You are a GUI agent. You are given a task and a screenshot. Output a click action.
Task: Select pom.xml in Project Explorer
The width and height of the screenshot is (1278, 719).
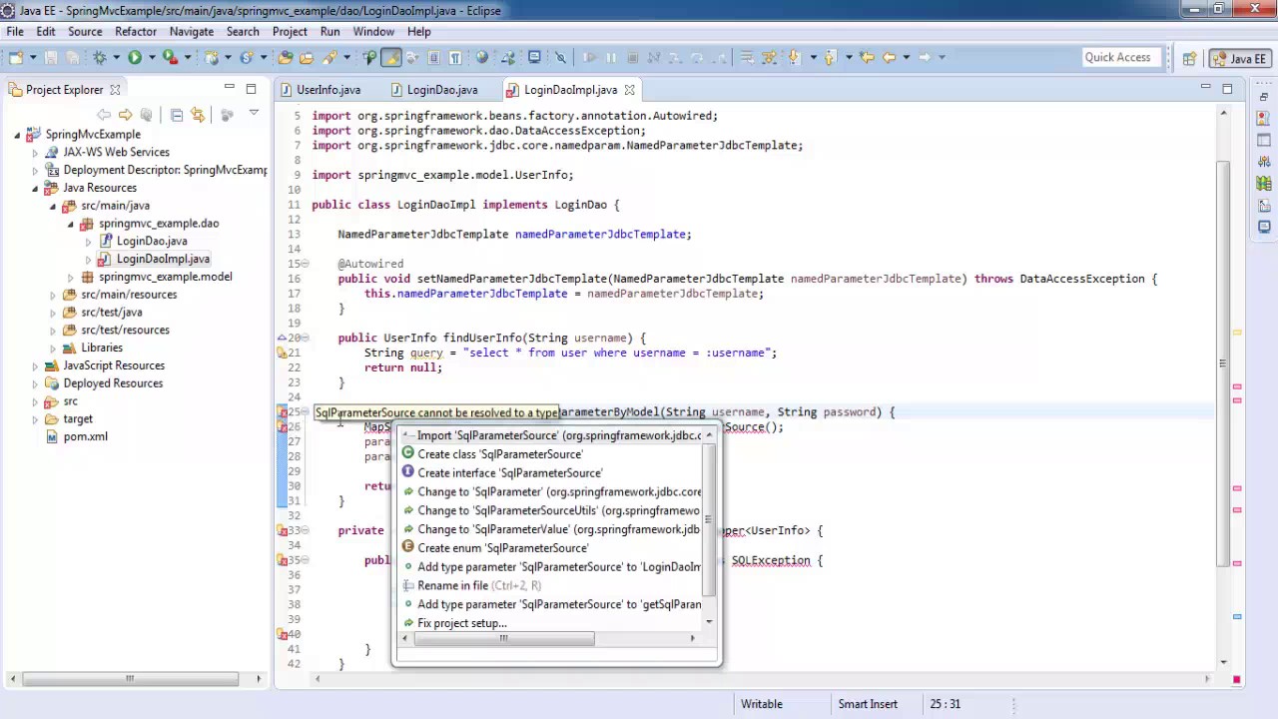pos(85,436)
